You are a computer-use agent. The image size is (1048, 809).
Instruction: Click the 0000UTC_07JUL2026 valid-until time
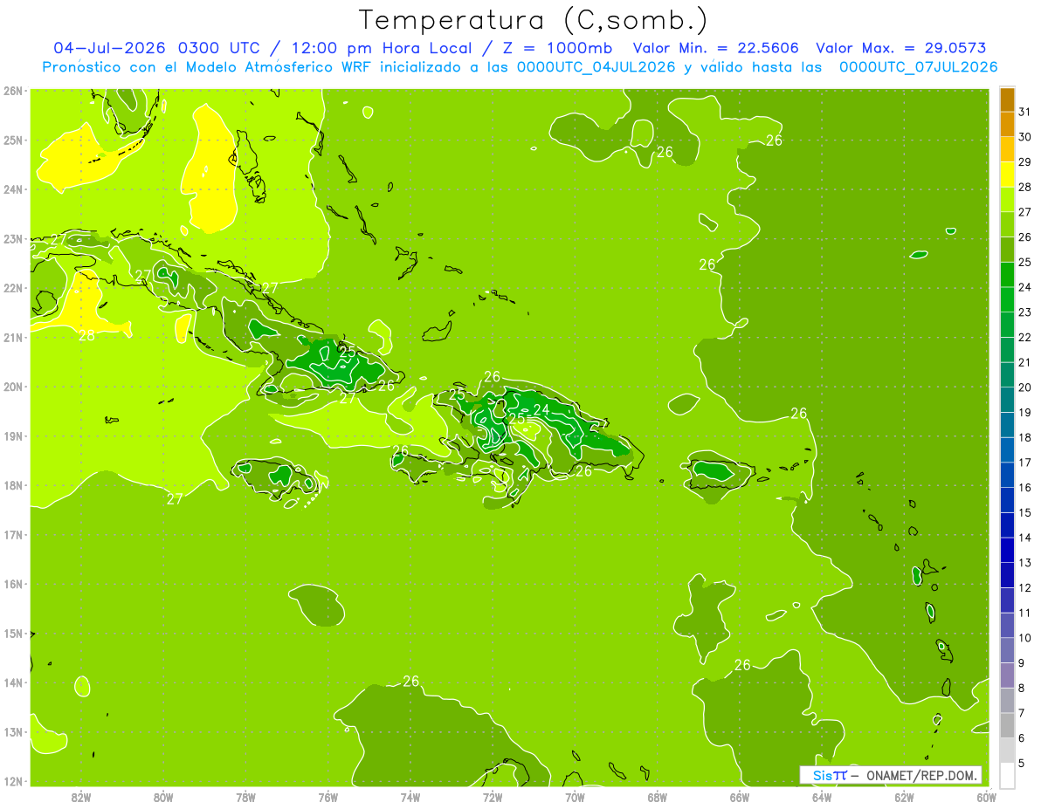[x=918, y=67]
